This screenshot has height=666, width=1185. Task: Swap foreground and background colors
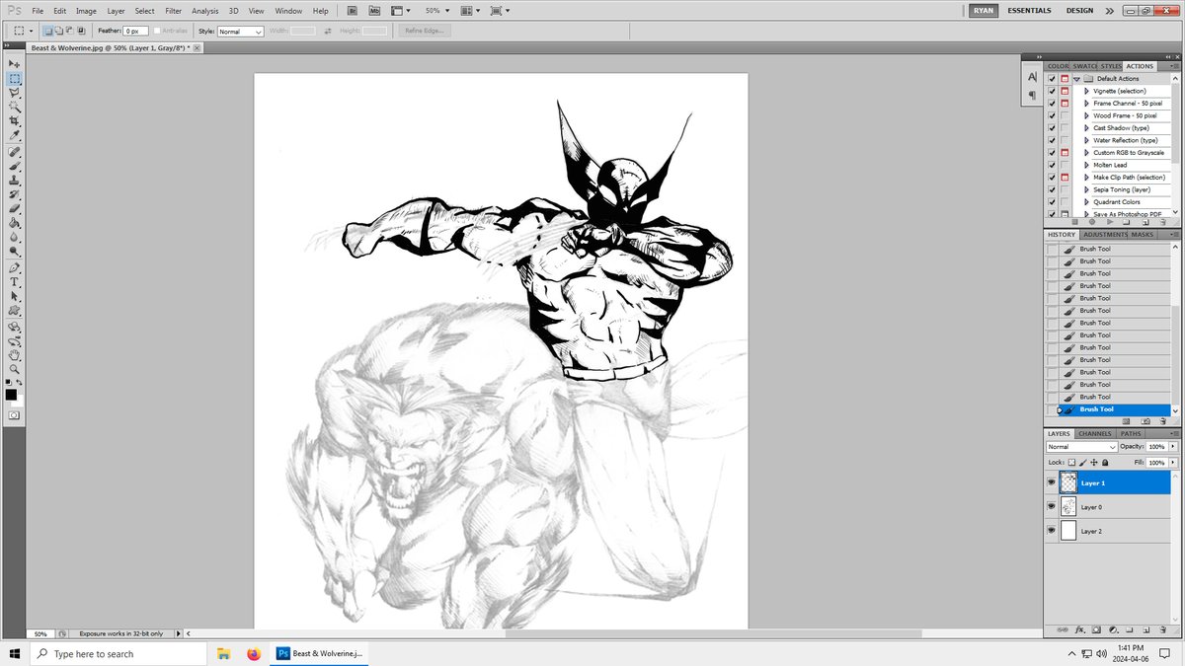click(21, 381)
